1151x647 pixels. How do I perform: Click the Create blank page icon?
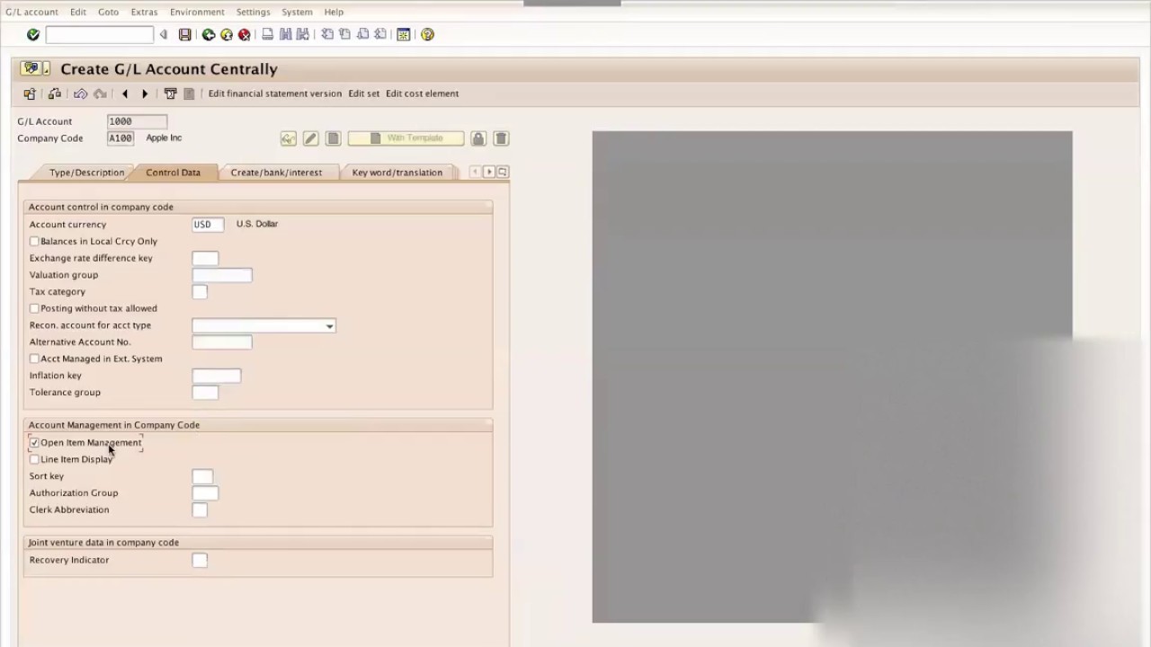point(334,138)
